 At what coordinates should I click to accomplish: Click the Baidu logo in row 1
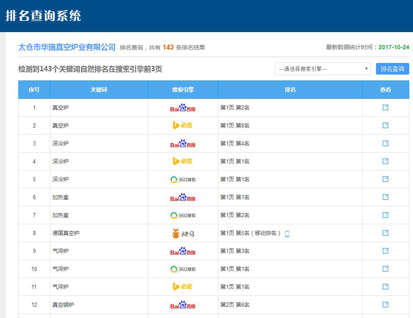(x=183, y=108)
